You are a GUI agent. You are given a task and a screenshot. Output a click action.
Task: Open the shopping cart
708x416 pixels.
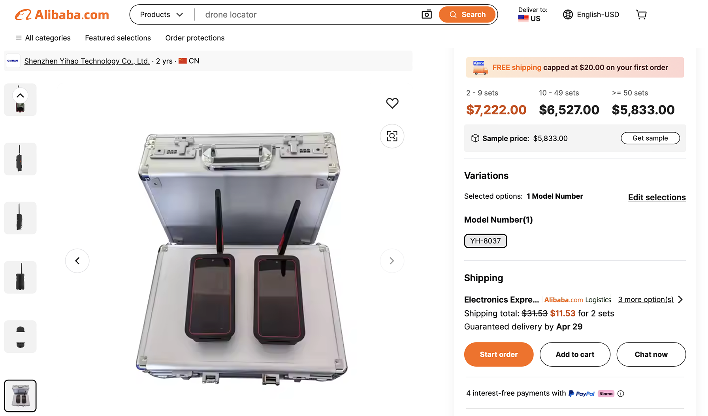click(x=641, y=15)
